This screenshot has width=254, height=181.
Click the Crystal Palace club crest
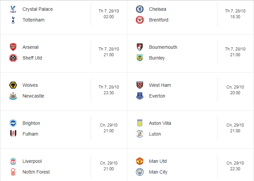13,9
